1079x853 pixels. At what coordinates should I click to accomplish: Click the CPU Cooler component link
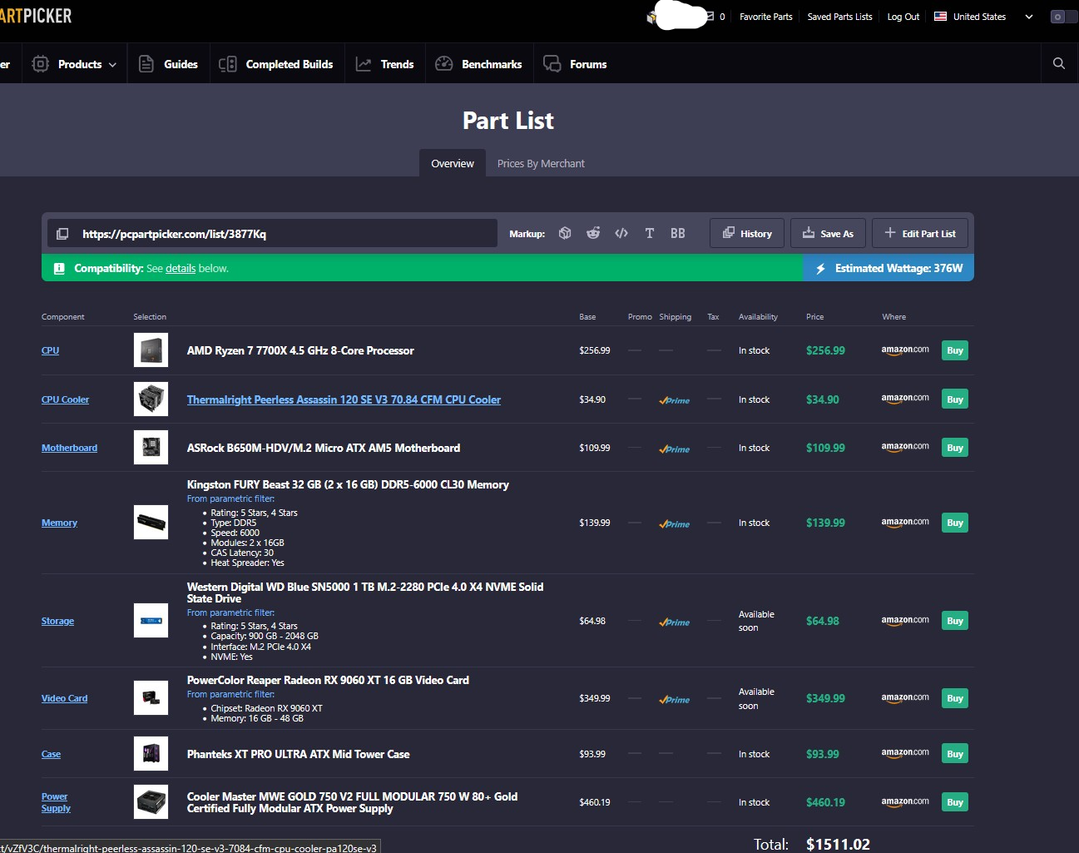point(65,399)
